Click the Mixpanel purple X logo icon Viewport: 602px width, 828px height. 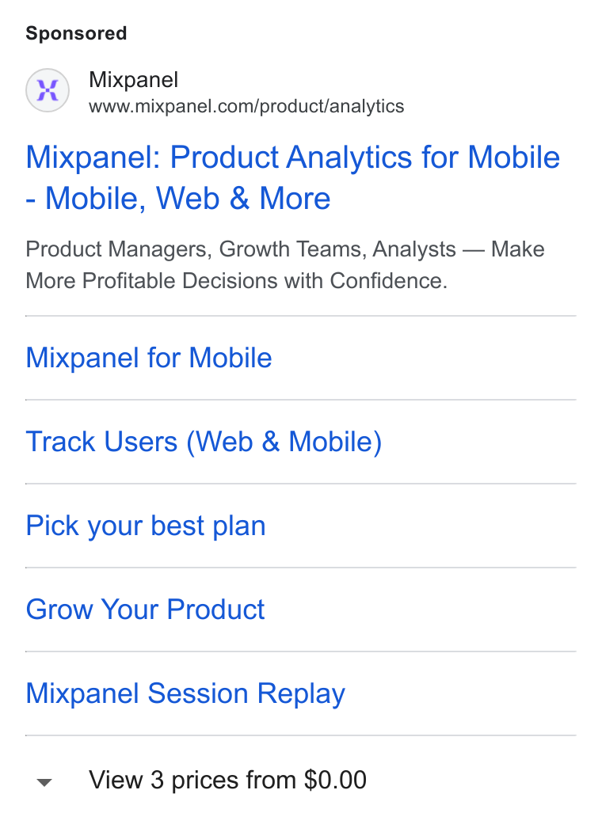pyautogui.click(x=48, y=90)
